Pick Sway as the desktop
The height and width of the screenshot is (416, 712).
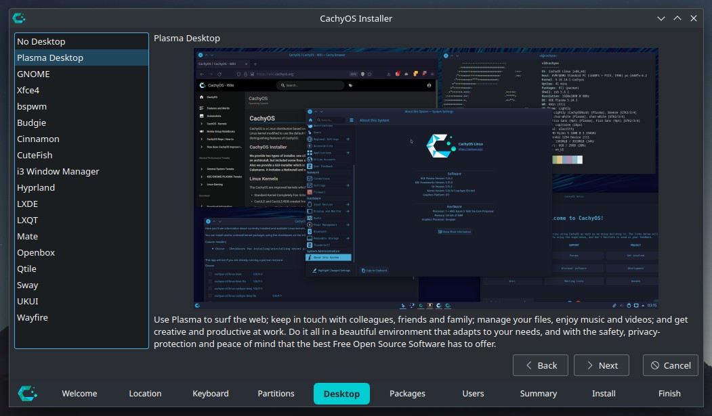click(81, 285)
